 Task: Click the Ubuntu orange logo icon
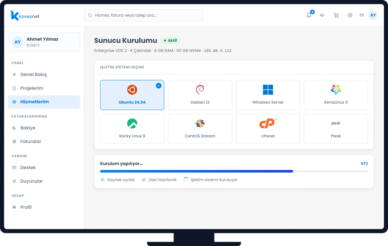(x=132, y=90)
